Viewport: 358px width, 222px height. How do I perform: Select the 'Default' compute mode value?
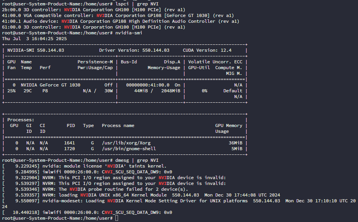pos(233,91)
